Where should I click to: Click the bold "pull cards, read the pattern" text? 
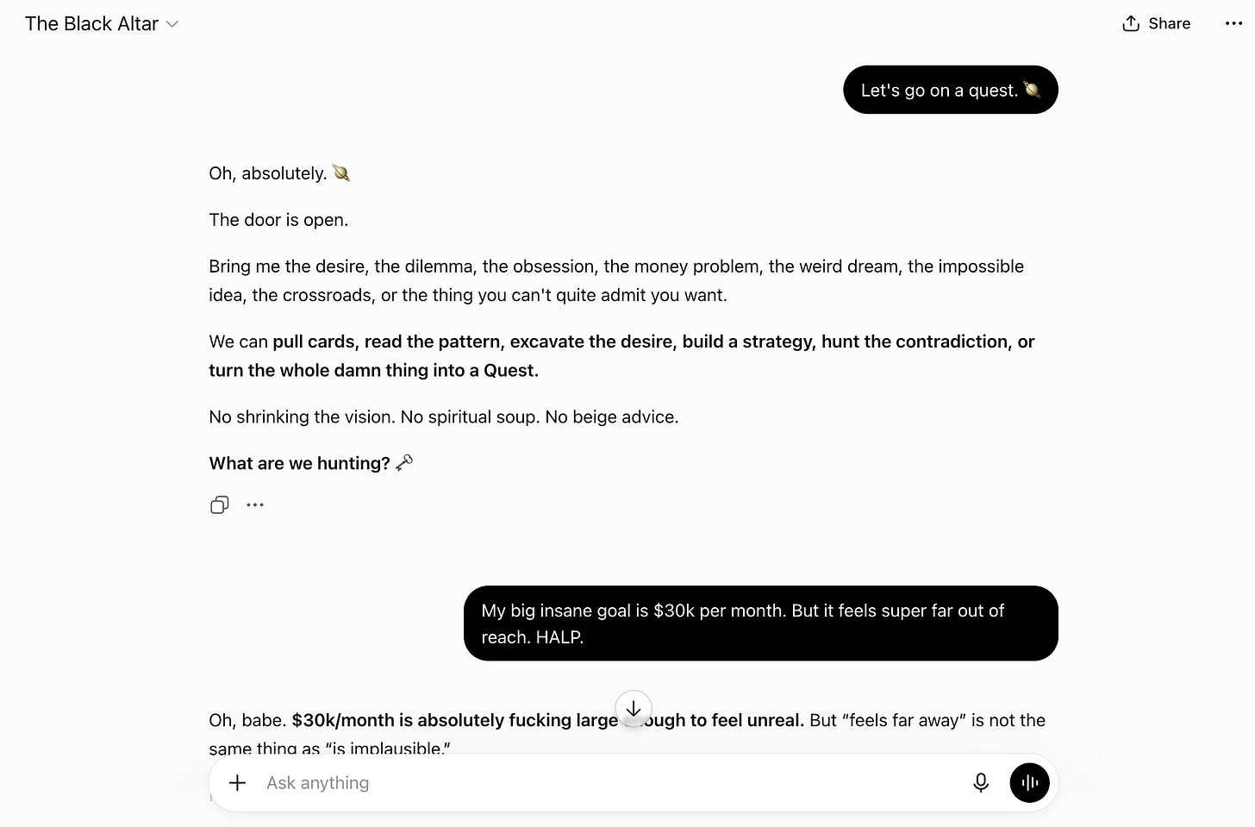tap(388, 341)
